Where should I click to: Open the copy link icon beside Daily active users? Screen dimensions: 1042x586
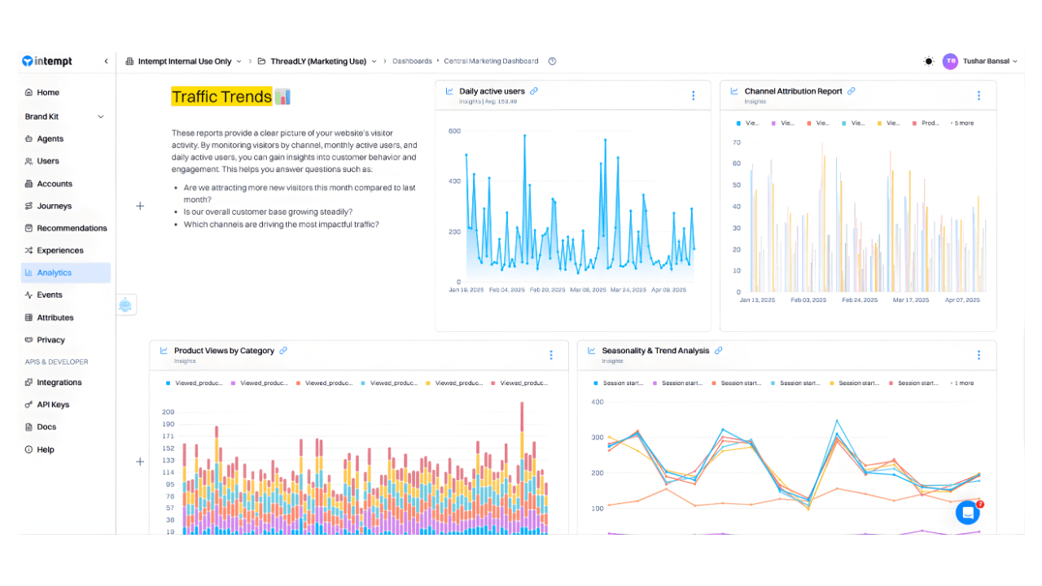click(x=534, y=91)
